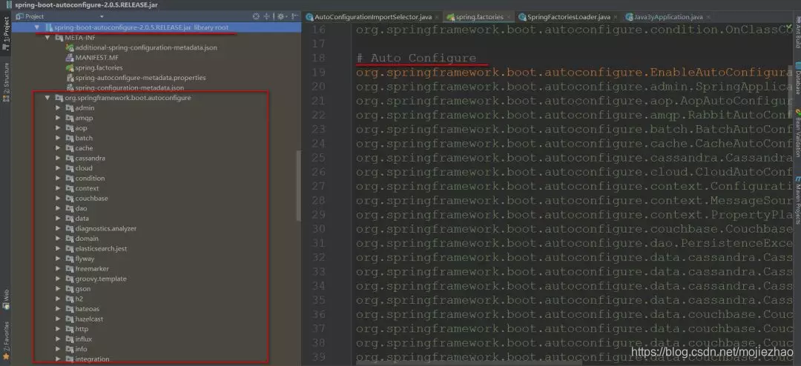
Task: Expand the cloud package
Action: click(58, 168)
